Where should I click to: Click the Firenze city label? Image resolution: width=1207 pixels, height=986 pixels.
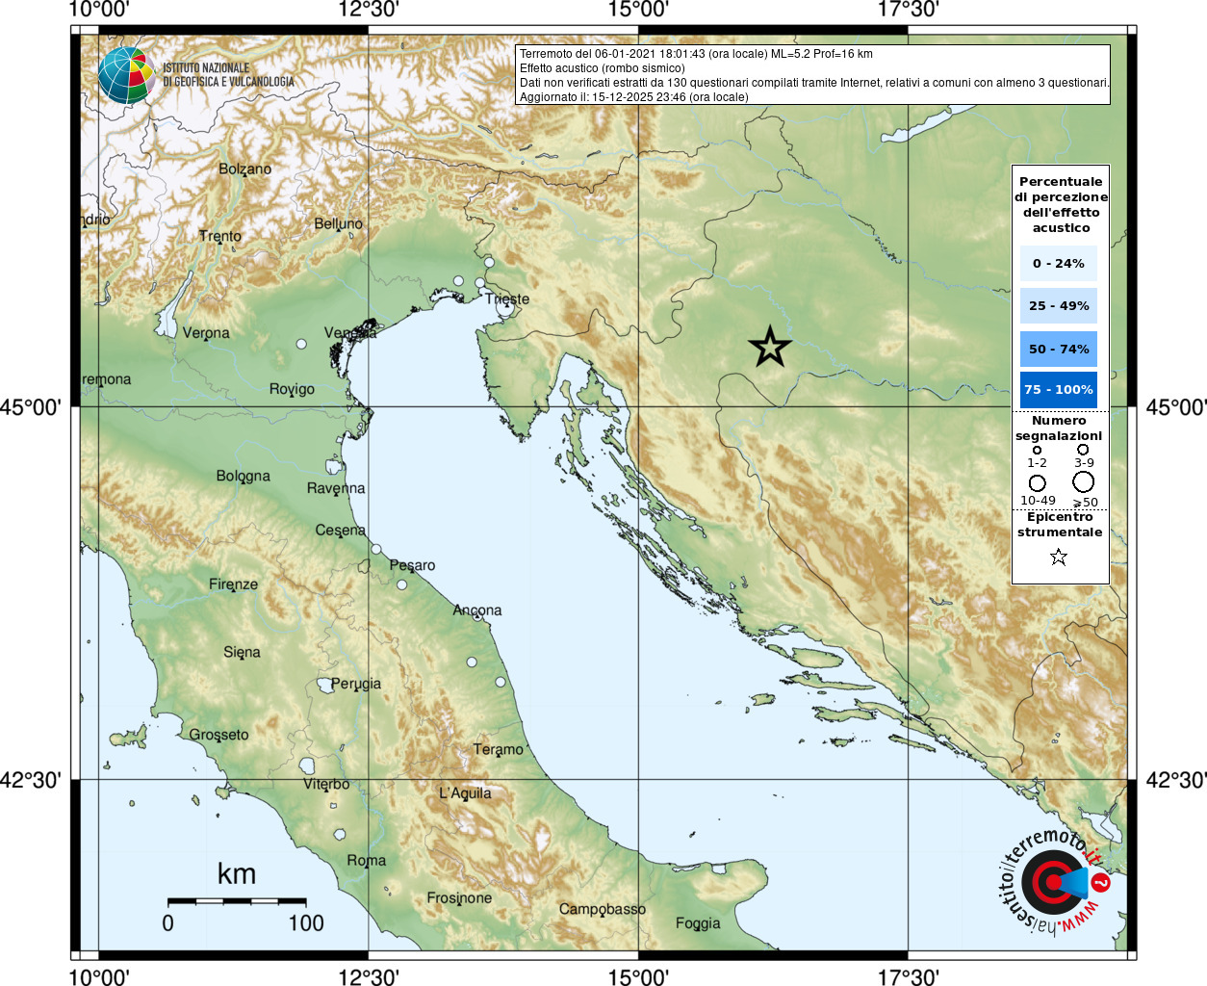(234, 584)
